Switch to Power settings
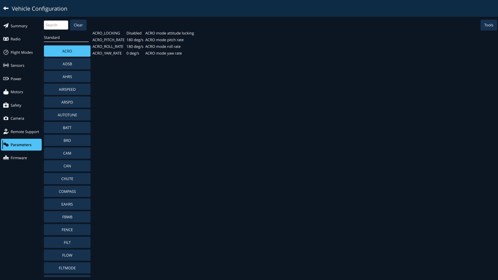498x280 pixels. (21, 79)
